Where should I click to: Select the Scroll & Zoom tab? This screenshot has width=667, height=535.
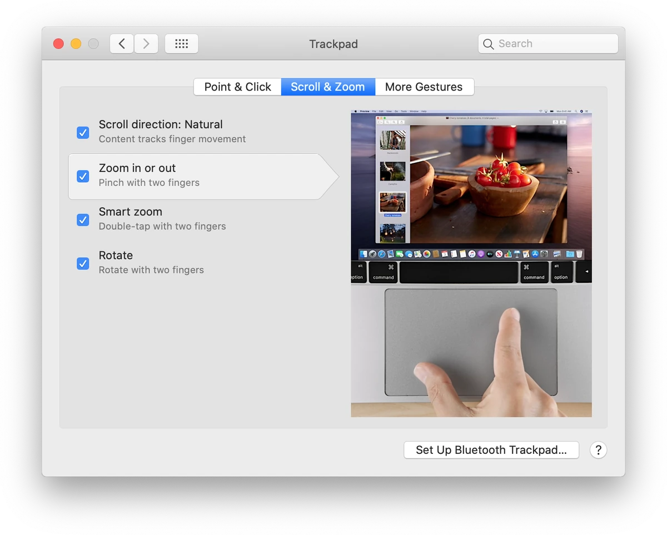click(x=327, y=87)
